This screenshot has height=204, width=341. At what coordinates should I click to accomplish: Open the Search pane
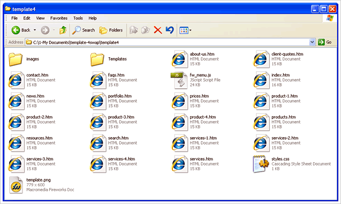(84, 30)
